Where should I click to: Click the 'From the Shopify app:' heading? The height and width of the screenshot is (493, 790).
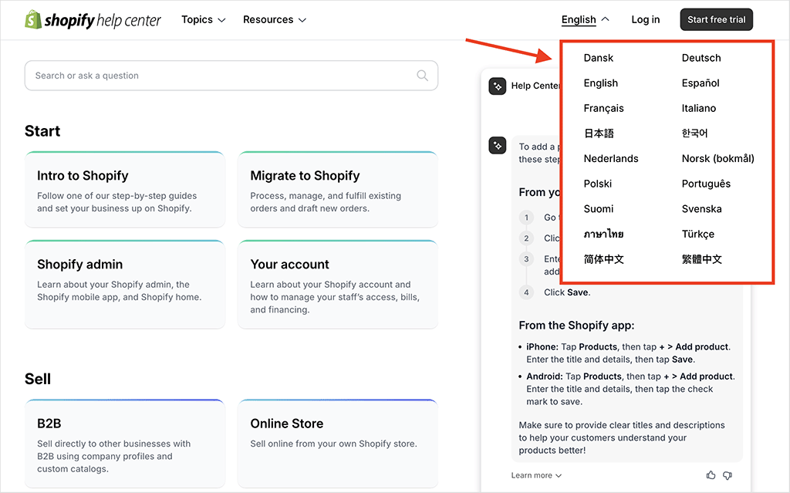pos(576,326)
